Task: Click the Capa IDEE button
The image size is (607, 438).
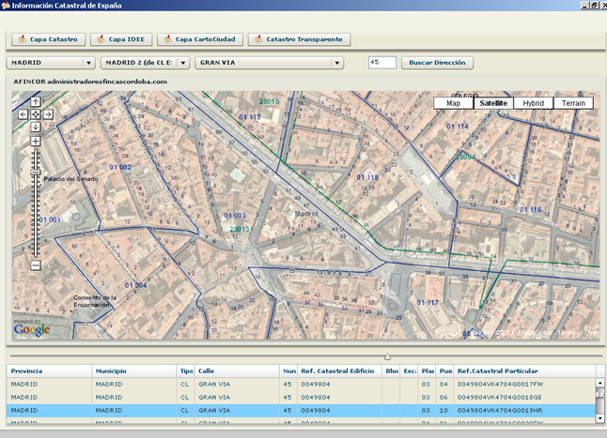Action: point(121,39)
